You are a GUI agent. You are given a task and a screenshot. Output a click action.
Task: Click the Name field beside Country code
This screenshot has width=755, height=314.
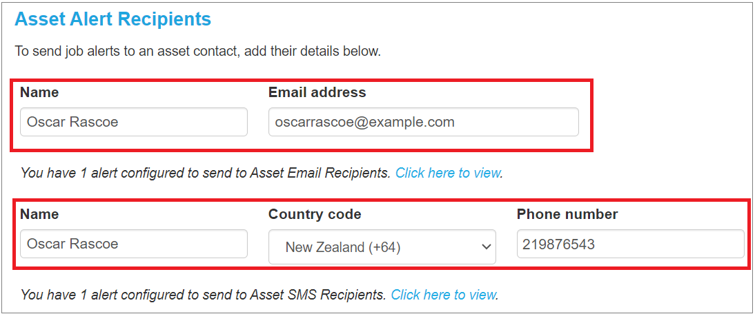(133, 244)
